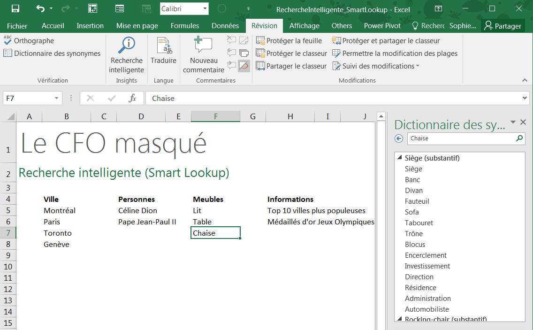The height and width of the screenshot is (330, 533).
Task: Open the Name Box dropdown arrow
Action: tap(57, 98)
